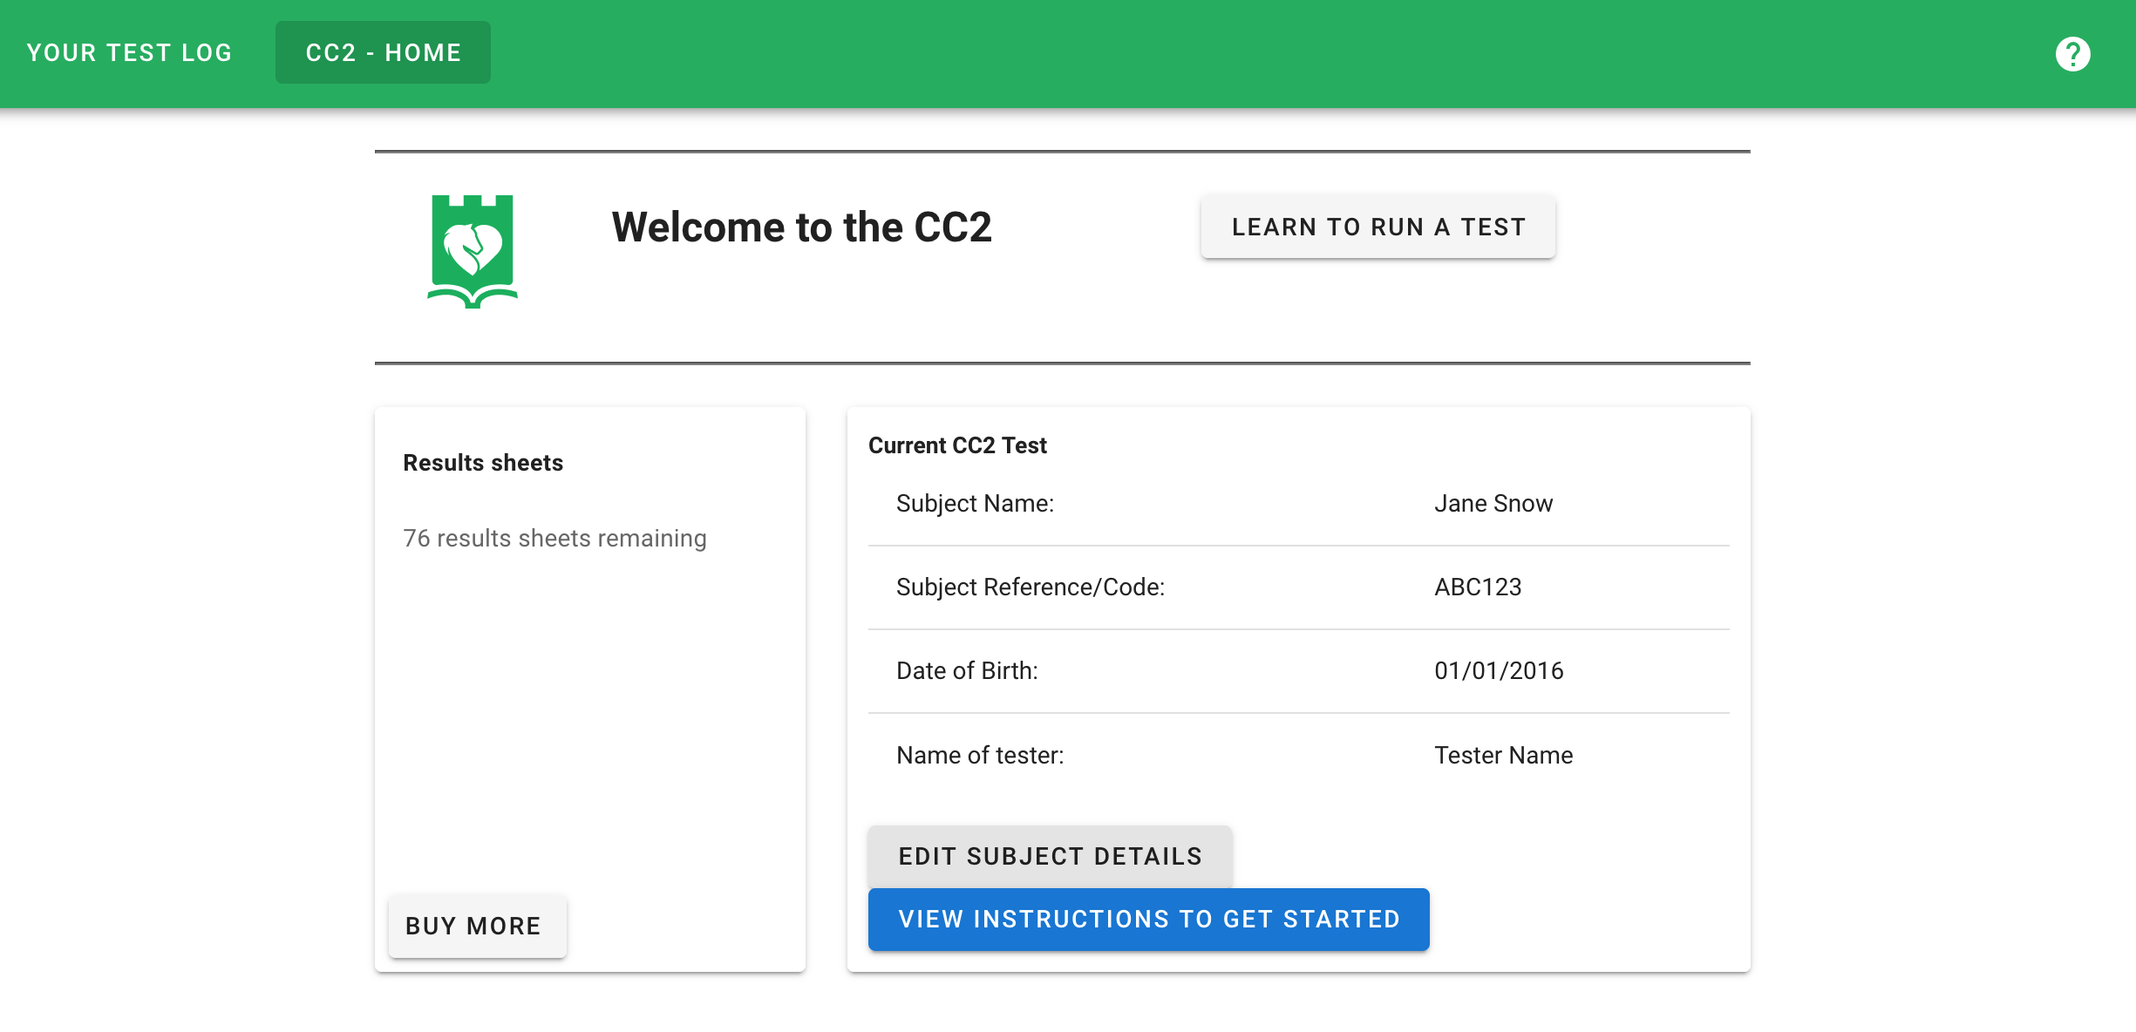Select the Tester Name value
The height and width of the screenshot is (1032, 2136).
tap(1503, 756)
